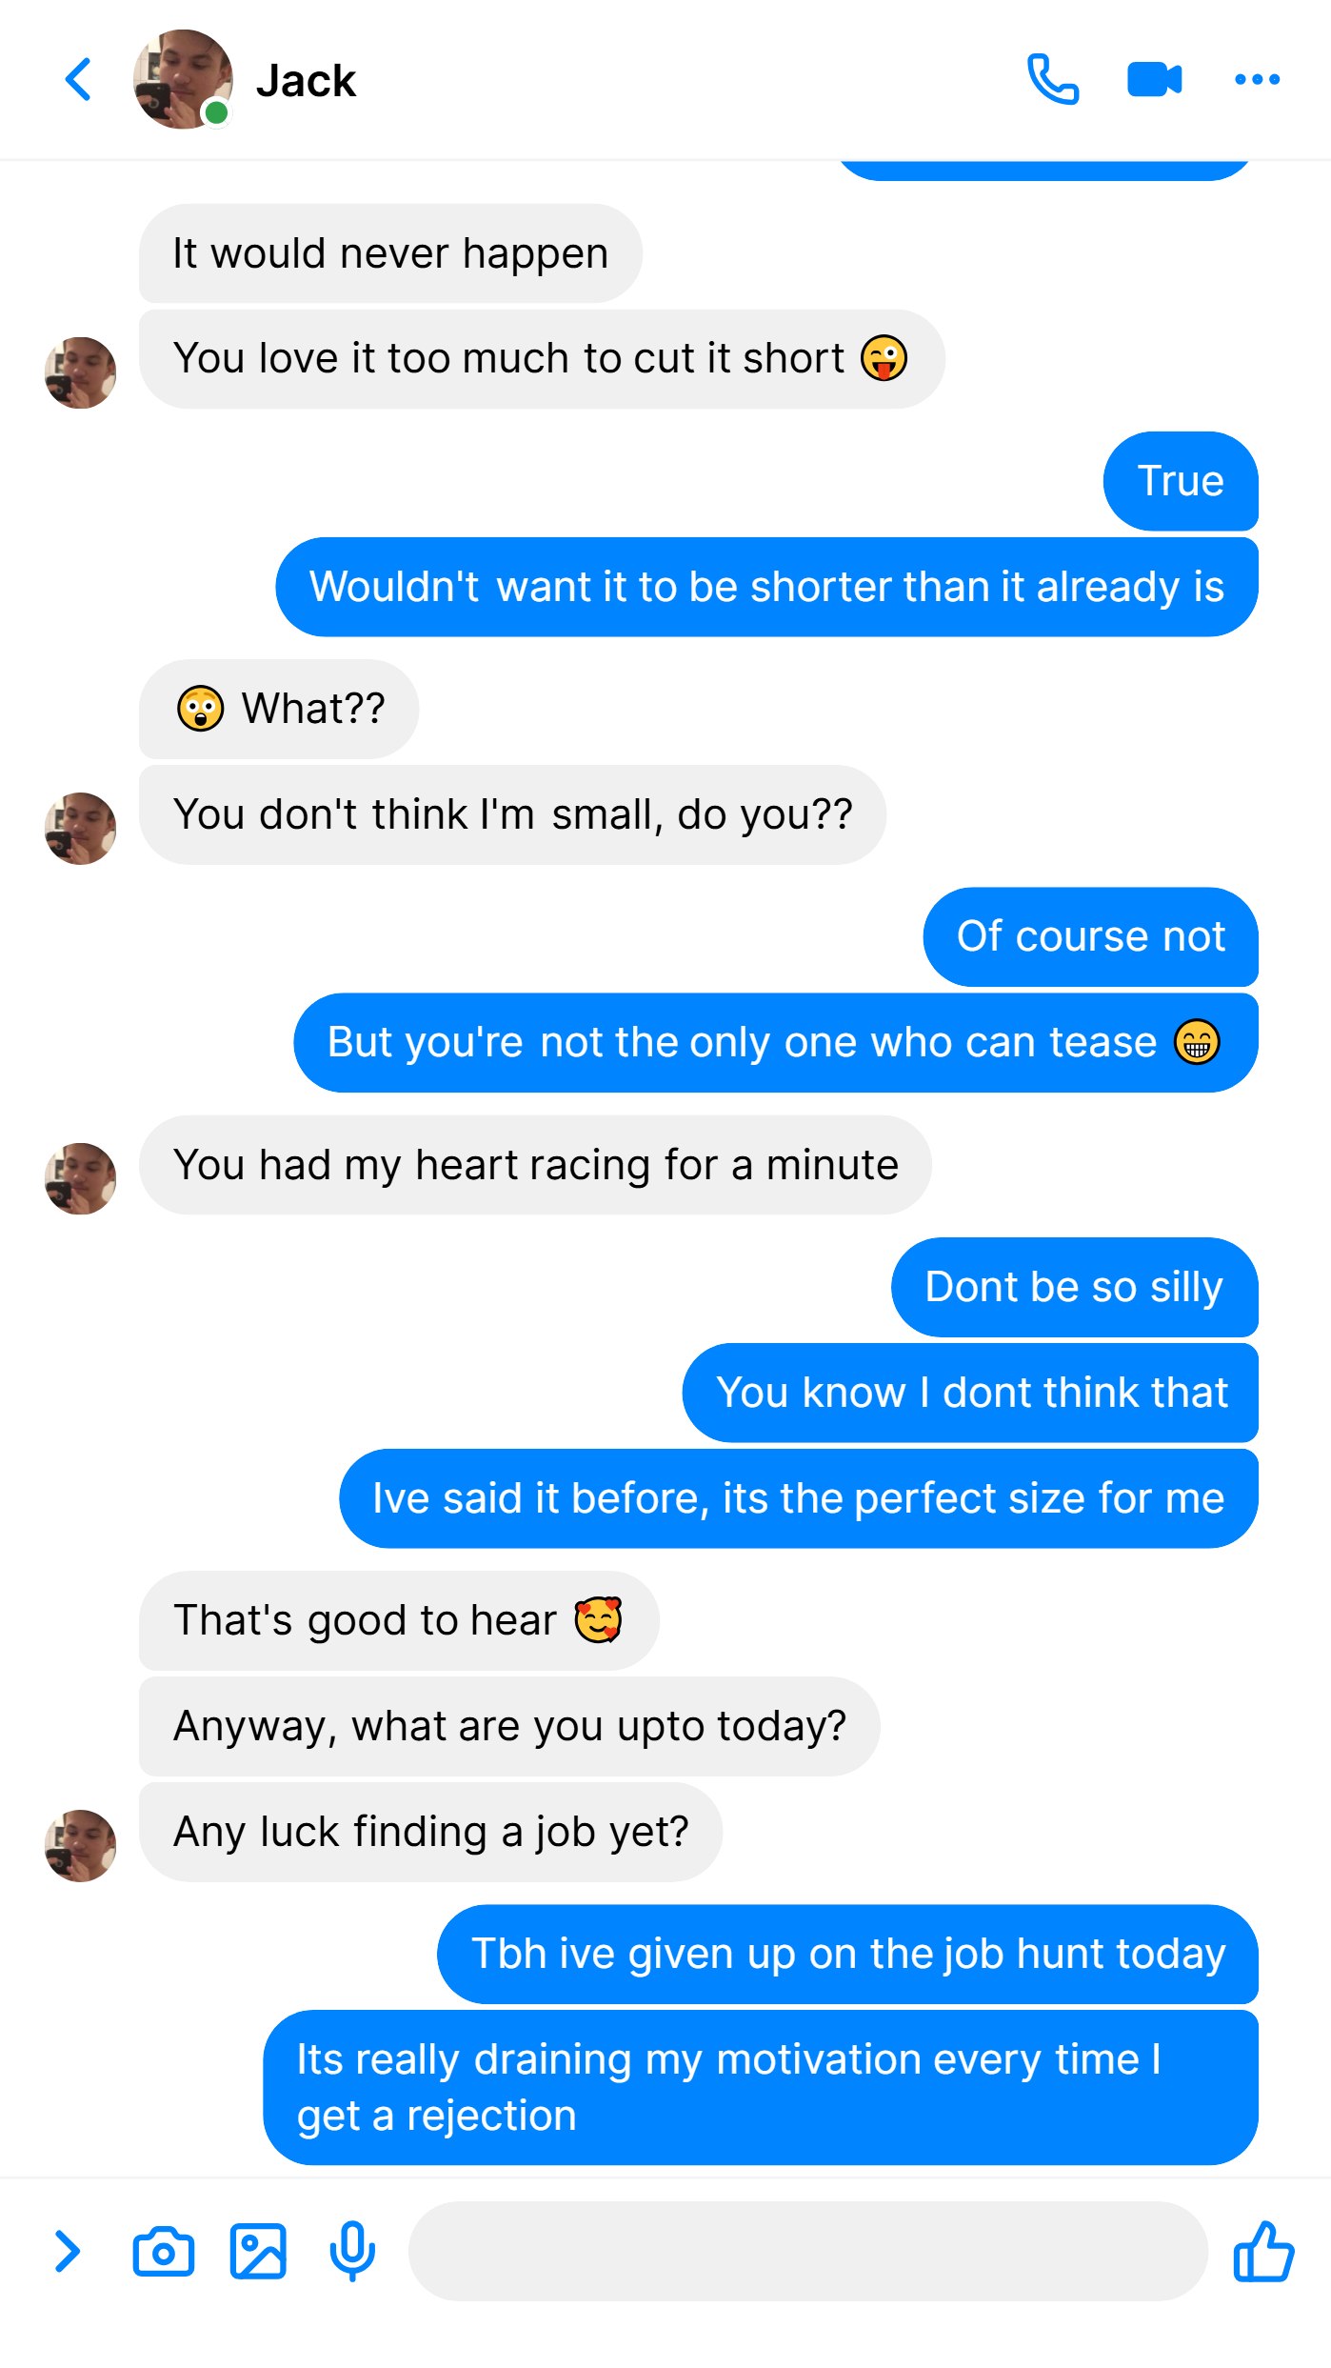The height and width of the screenshot is (2368, 1331).
Task: Expand the more actions chevron at bottom left
Action: point(67,2252)
